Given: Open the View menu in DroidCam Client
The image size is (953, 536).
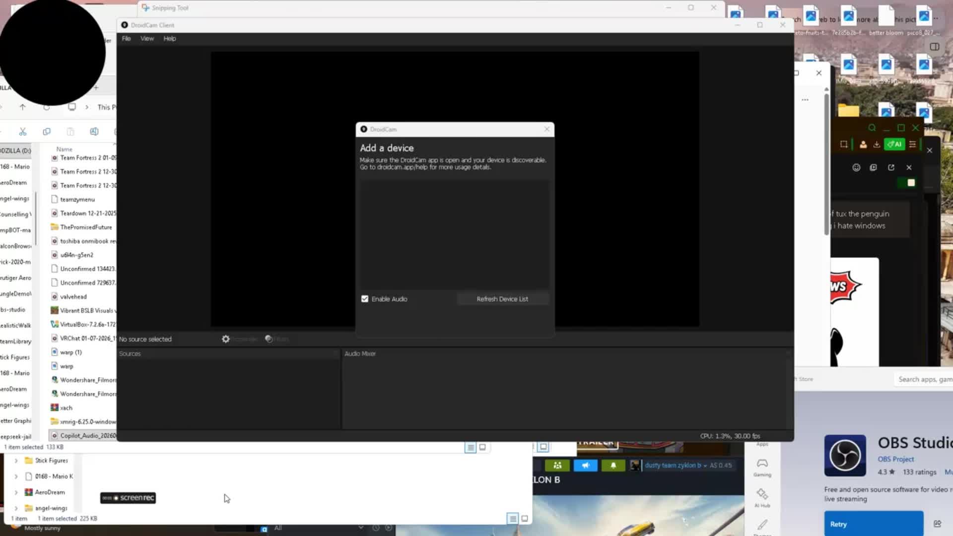Looking at the screenshot, I should coord(147,39).
